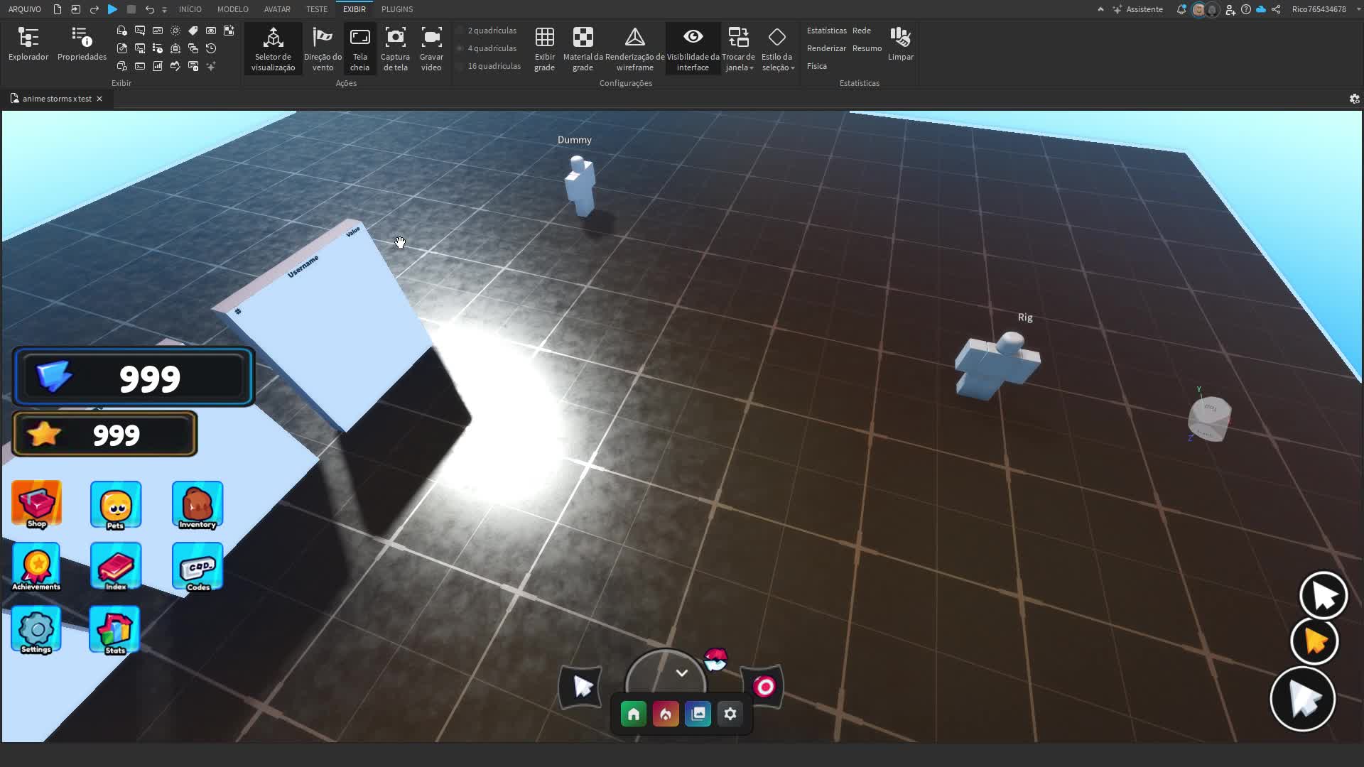Switch to the PLUGINS tab
Screen dimensions: 1364x767
tap(397, 9)
